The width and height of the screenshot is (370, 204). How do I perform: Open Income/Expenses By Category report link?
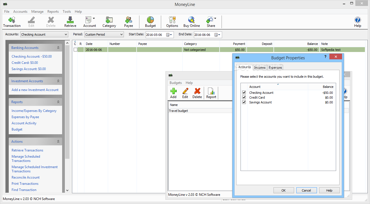pyautogui.click(x=34, y=111)
